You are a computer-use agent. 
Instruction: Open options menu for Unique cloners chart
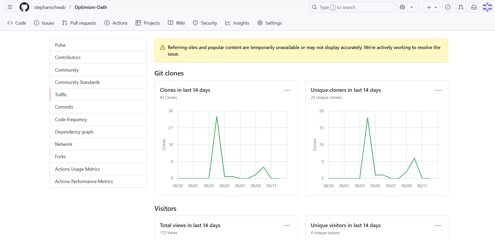click(438, 90)
